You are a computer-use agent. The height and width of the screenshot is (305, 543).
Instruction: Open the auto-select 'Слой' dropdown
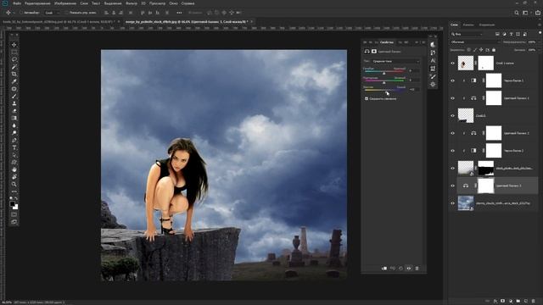click(52, 13)
